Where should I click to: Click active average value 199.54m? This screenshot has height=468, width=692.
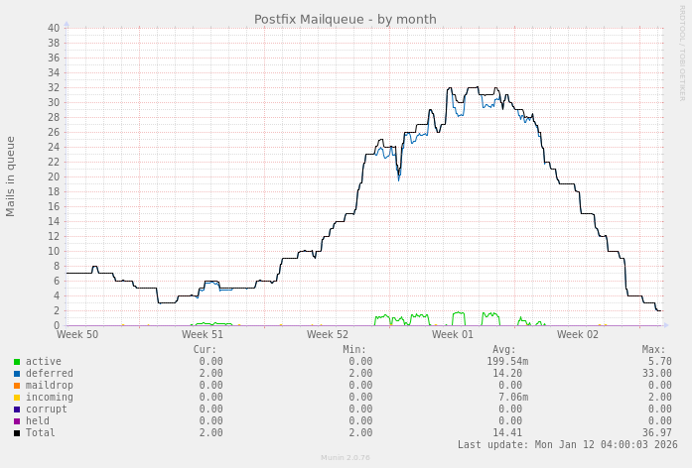click(507, 361)
